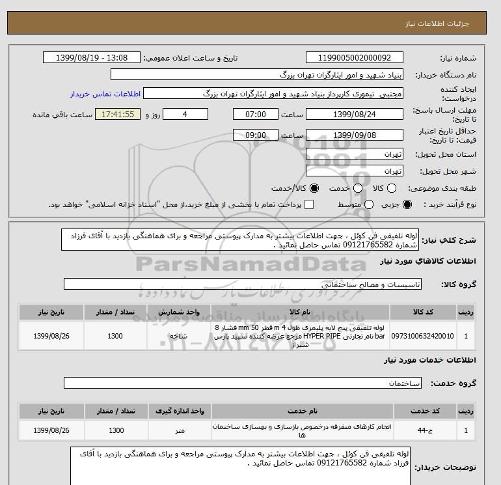The width and height of the screenshot is (501, 485).
Task: Open اطلاعات تماس خریدار link
Action: click(105, 94)
